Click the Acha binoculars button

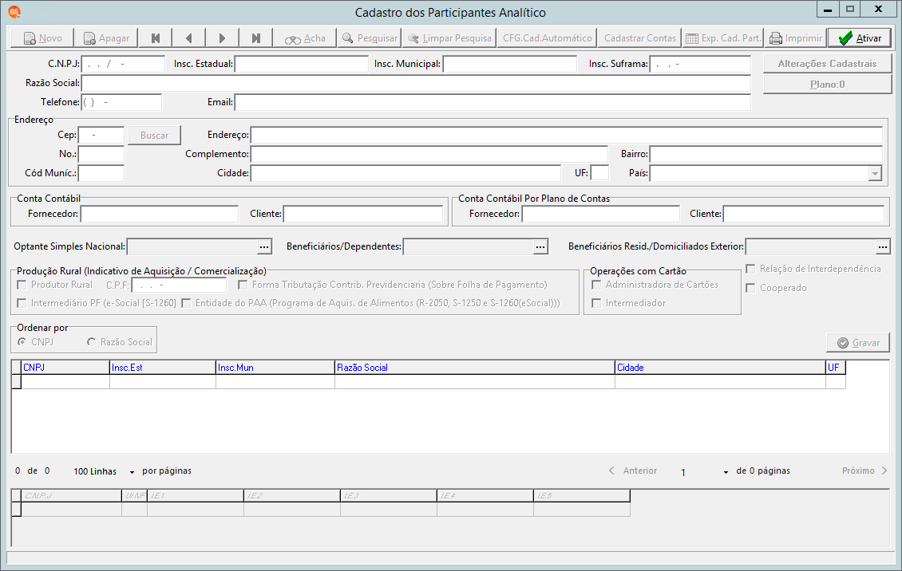tap(305, 38)
